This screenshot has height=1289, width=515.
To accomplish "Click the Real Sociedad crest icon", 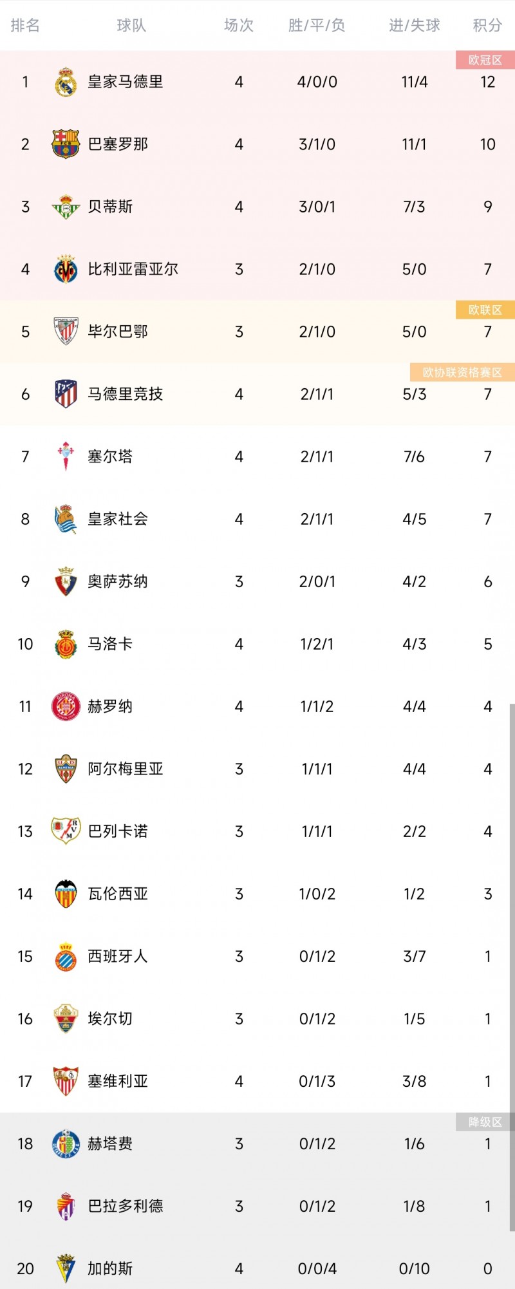I will pos(66,519).
